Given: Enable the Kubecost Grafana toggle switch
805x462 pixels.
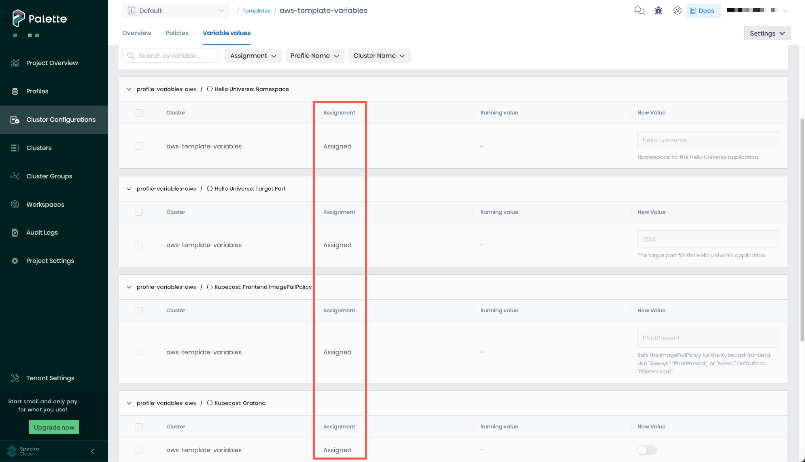Looking at the screenshot, I should coord(646,450).
